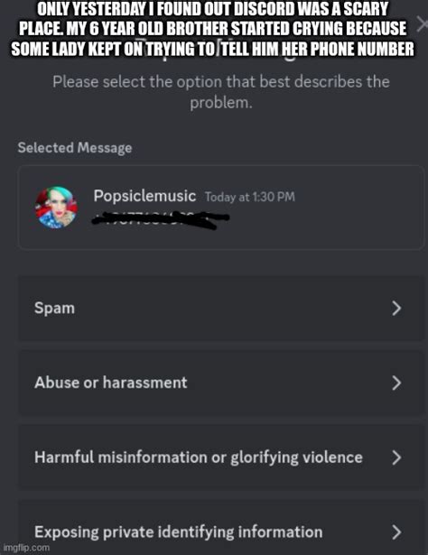Click Popsiclemusic's profile avatar
Screen dimensions: 428x555
pyautogui.click(x=56, y=208)
